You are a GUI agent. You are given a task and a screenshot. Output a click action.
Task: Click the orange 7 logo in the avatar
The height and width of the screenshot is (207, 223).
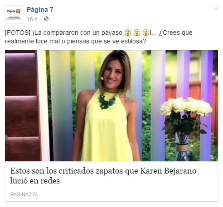(x=18, y=11)
